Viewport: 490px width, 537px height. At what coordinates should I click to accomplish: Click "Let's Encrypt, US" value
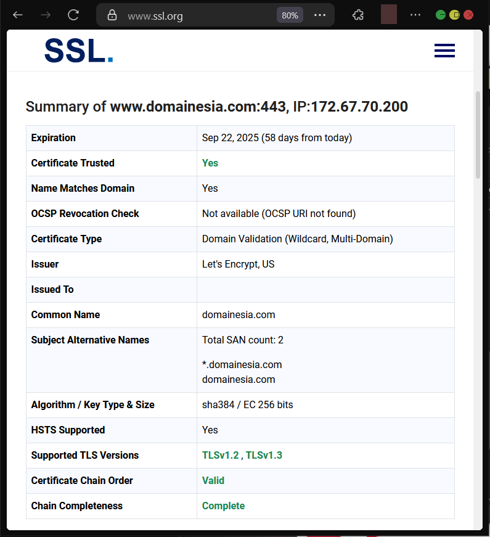[239, 264]
